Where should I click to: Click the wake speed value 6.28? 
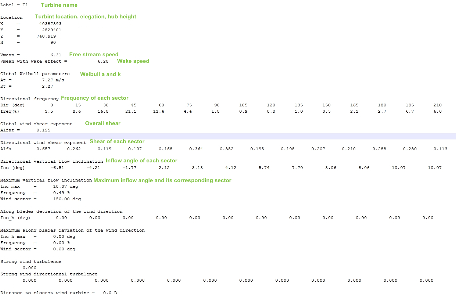point(103,61)
